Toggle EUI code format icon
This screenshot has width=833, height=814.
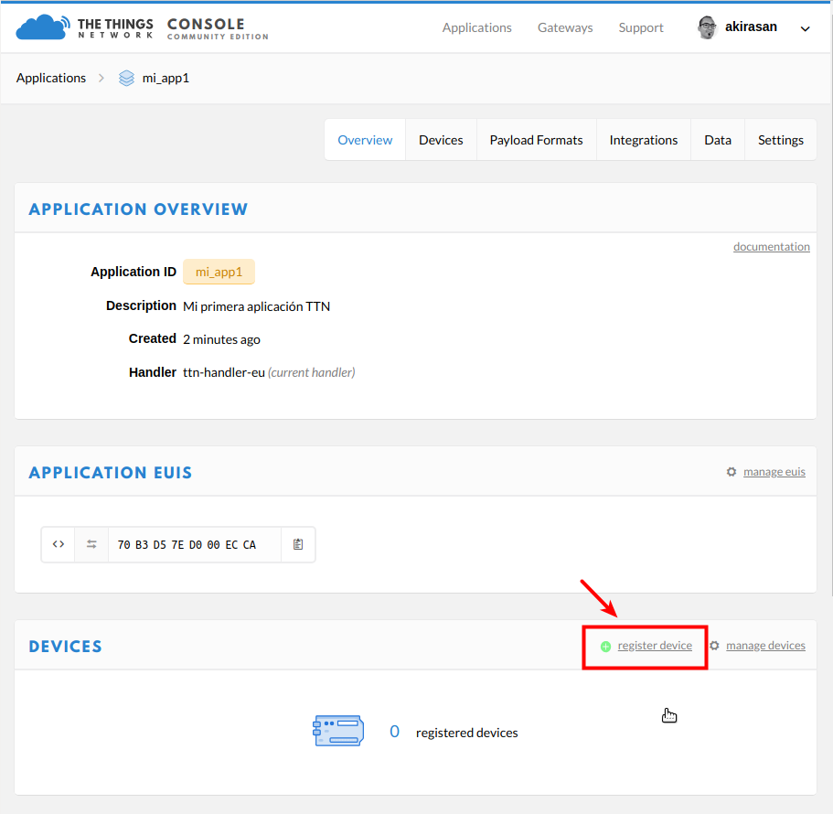tap(59, 544)
